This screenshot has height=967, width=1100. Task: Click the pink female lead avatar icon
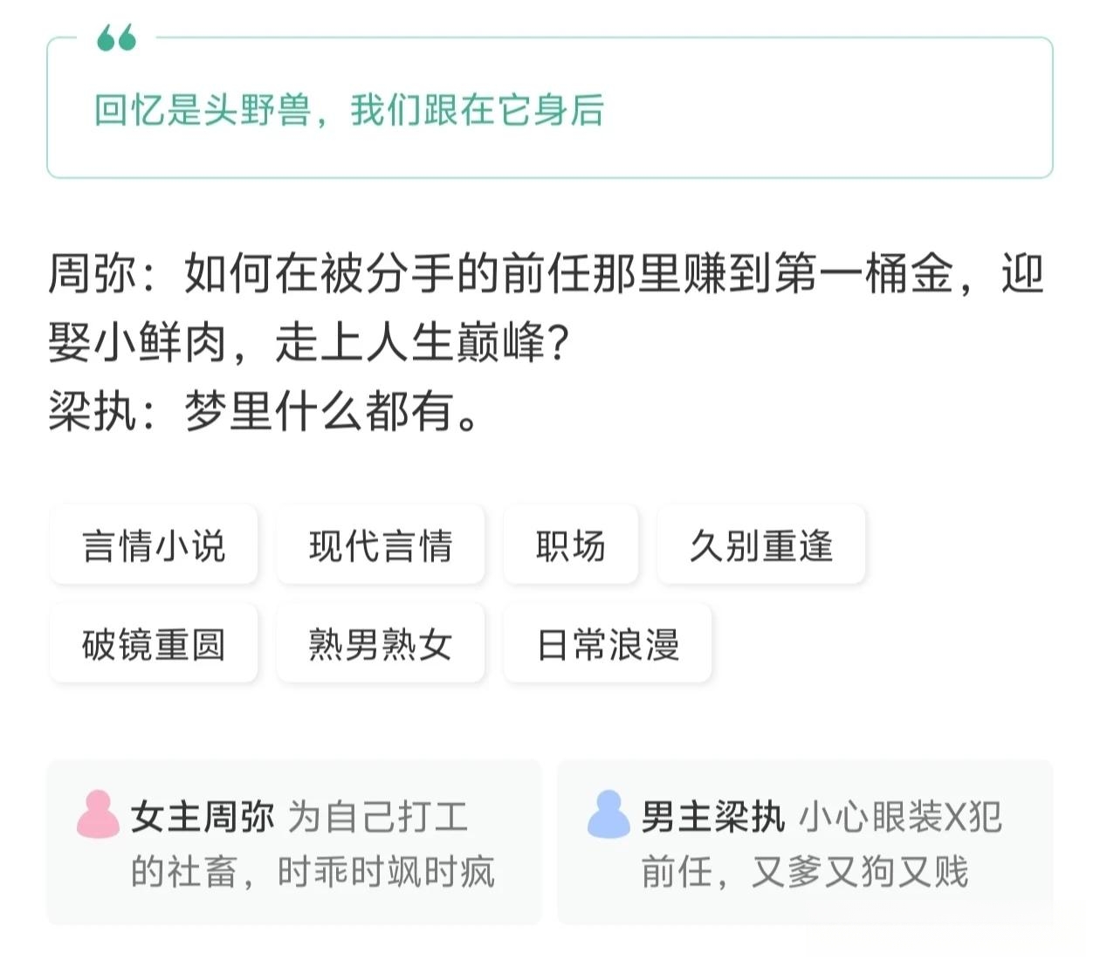coord(98,814)
